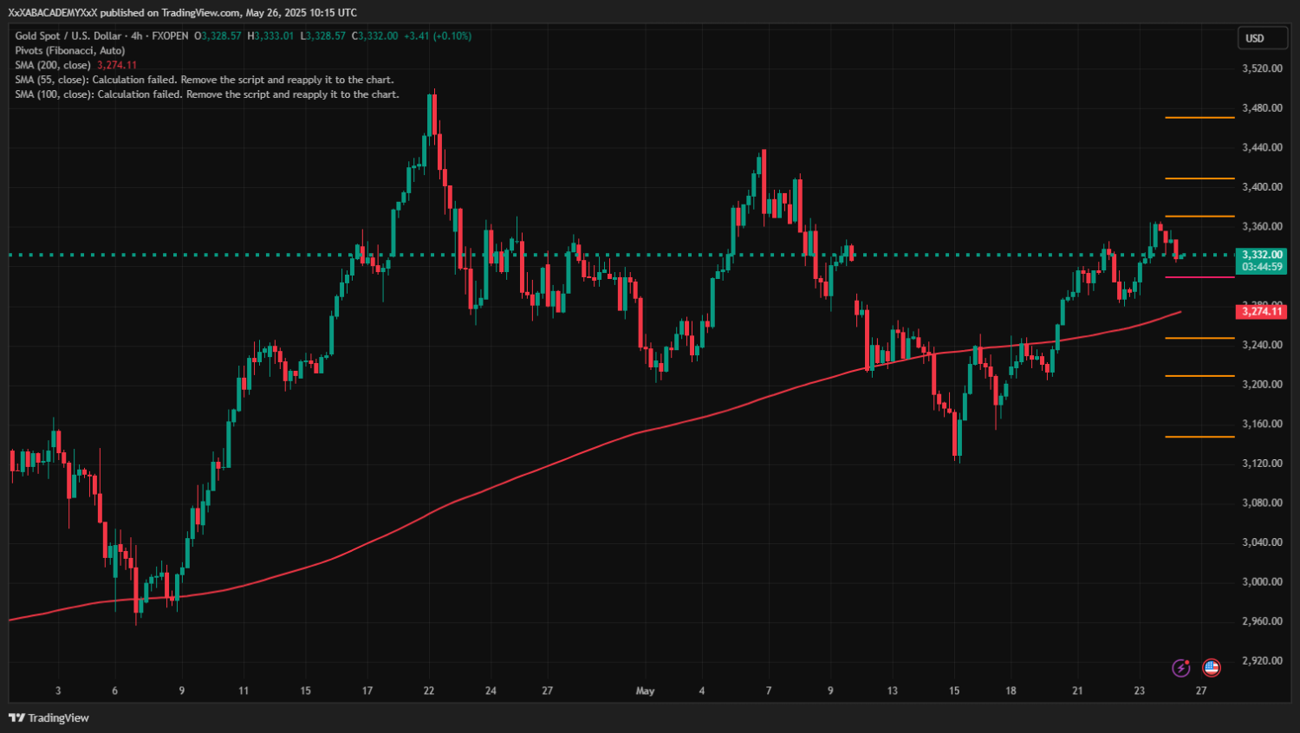The image size is (1300, 733).
Task: Click the candle countdown timer 03:44:59
Action: [1262, 267]
